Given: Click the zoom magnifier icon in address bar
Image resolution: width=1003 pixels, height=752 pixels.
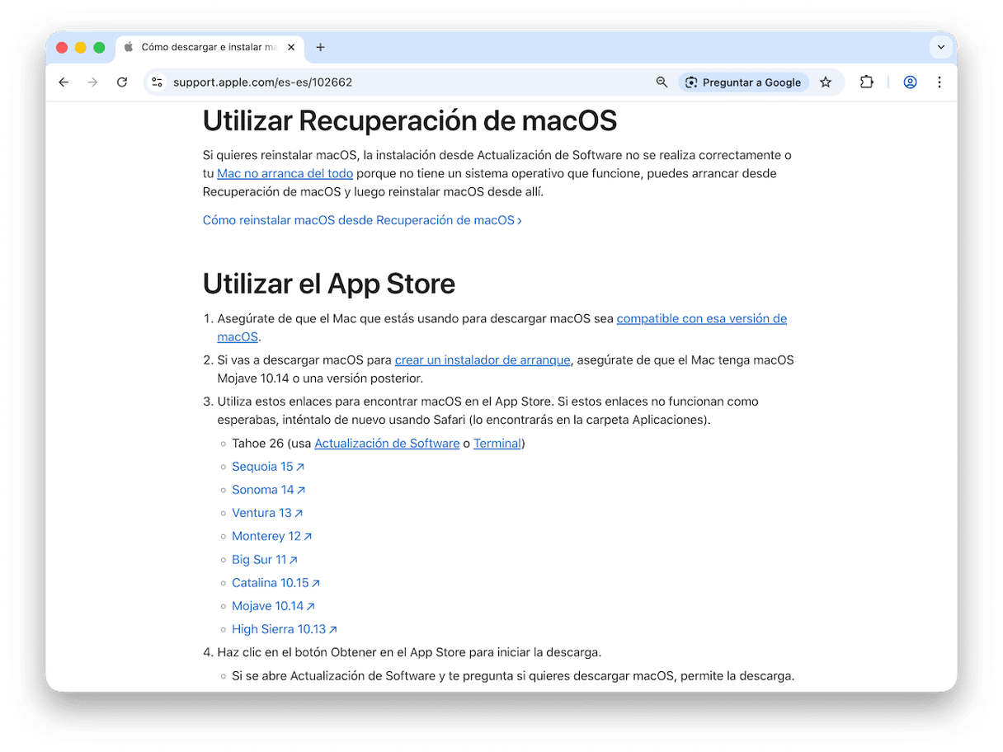Looking at the screenshot, I should tap(662, 82).
